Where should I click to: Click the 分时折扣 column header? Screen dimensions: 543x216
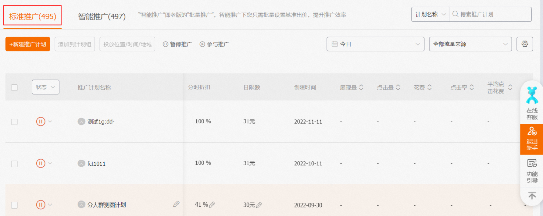(x=199, y=87)
